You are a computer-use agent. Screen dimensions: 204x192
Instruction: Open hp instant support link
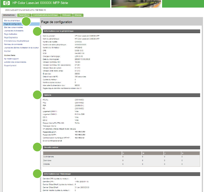coord(11,59)
